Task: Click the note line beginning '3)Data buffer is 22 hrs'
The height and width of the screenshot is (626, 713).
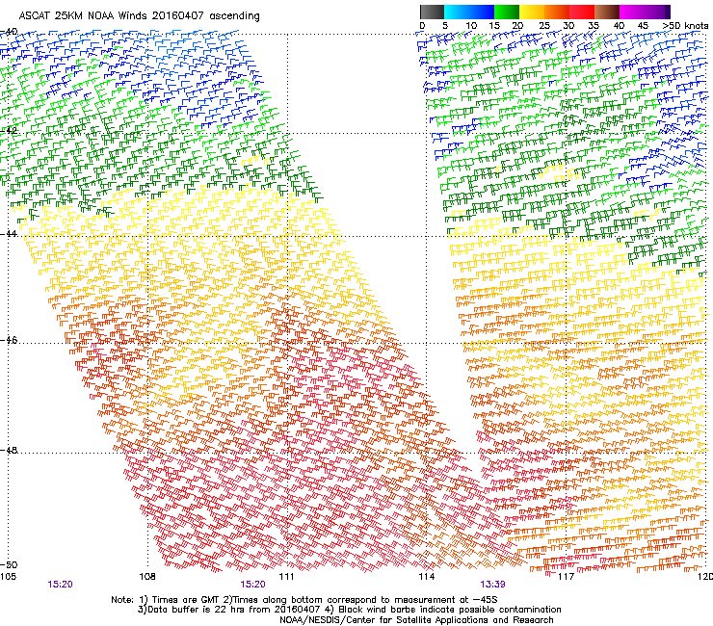Action: click(x=349, y=610)
